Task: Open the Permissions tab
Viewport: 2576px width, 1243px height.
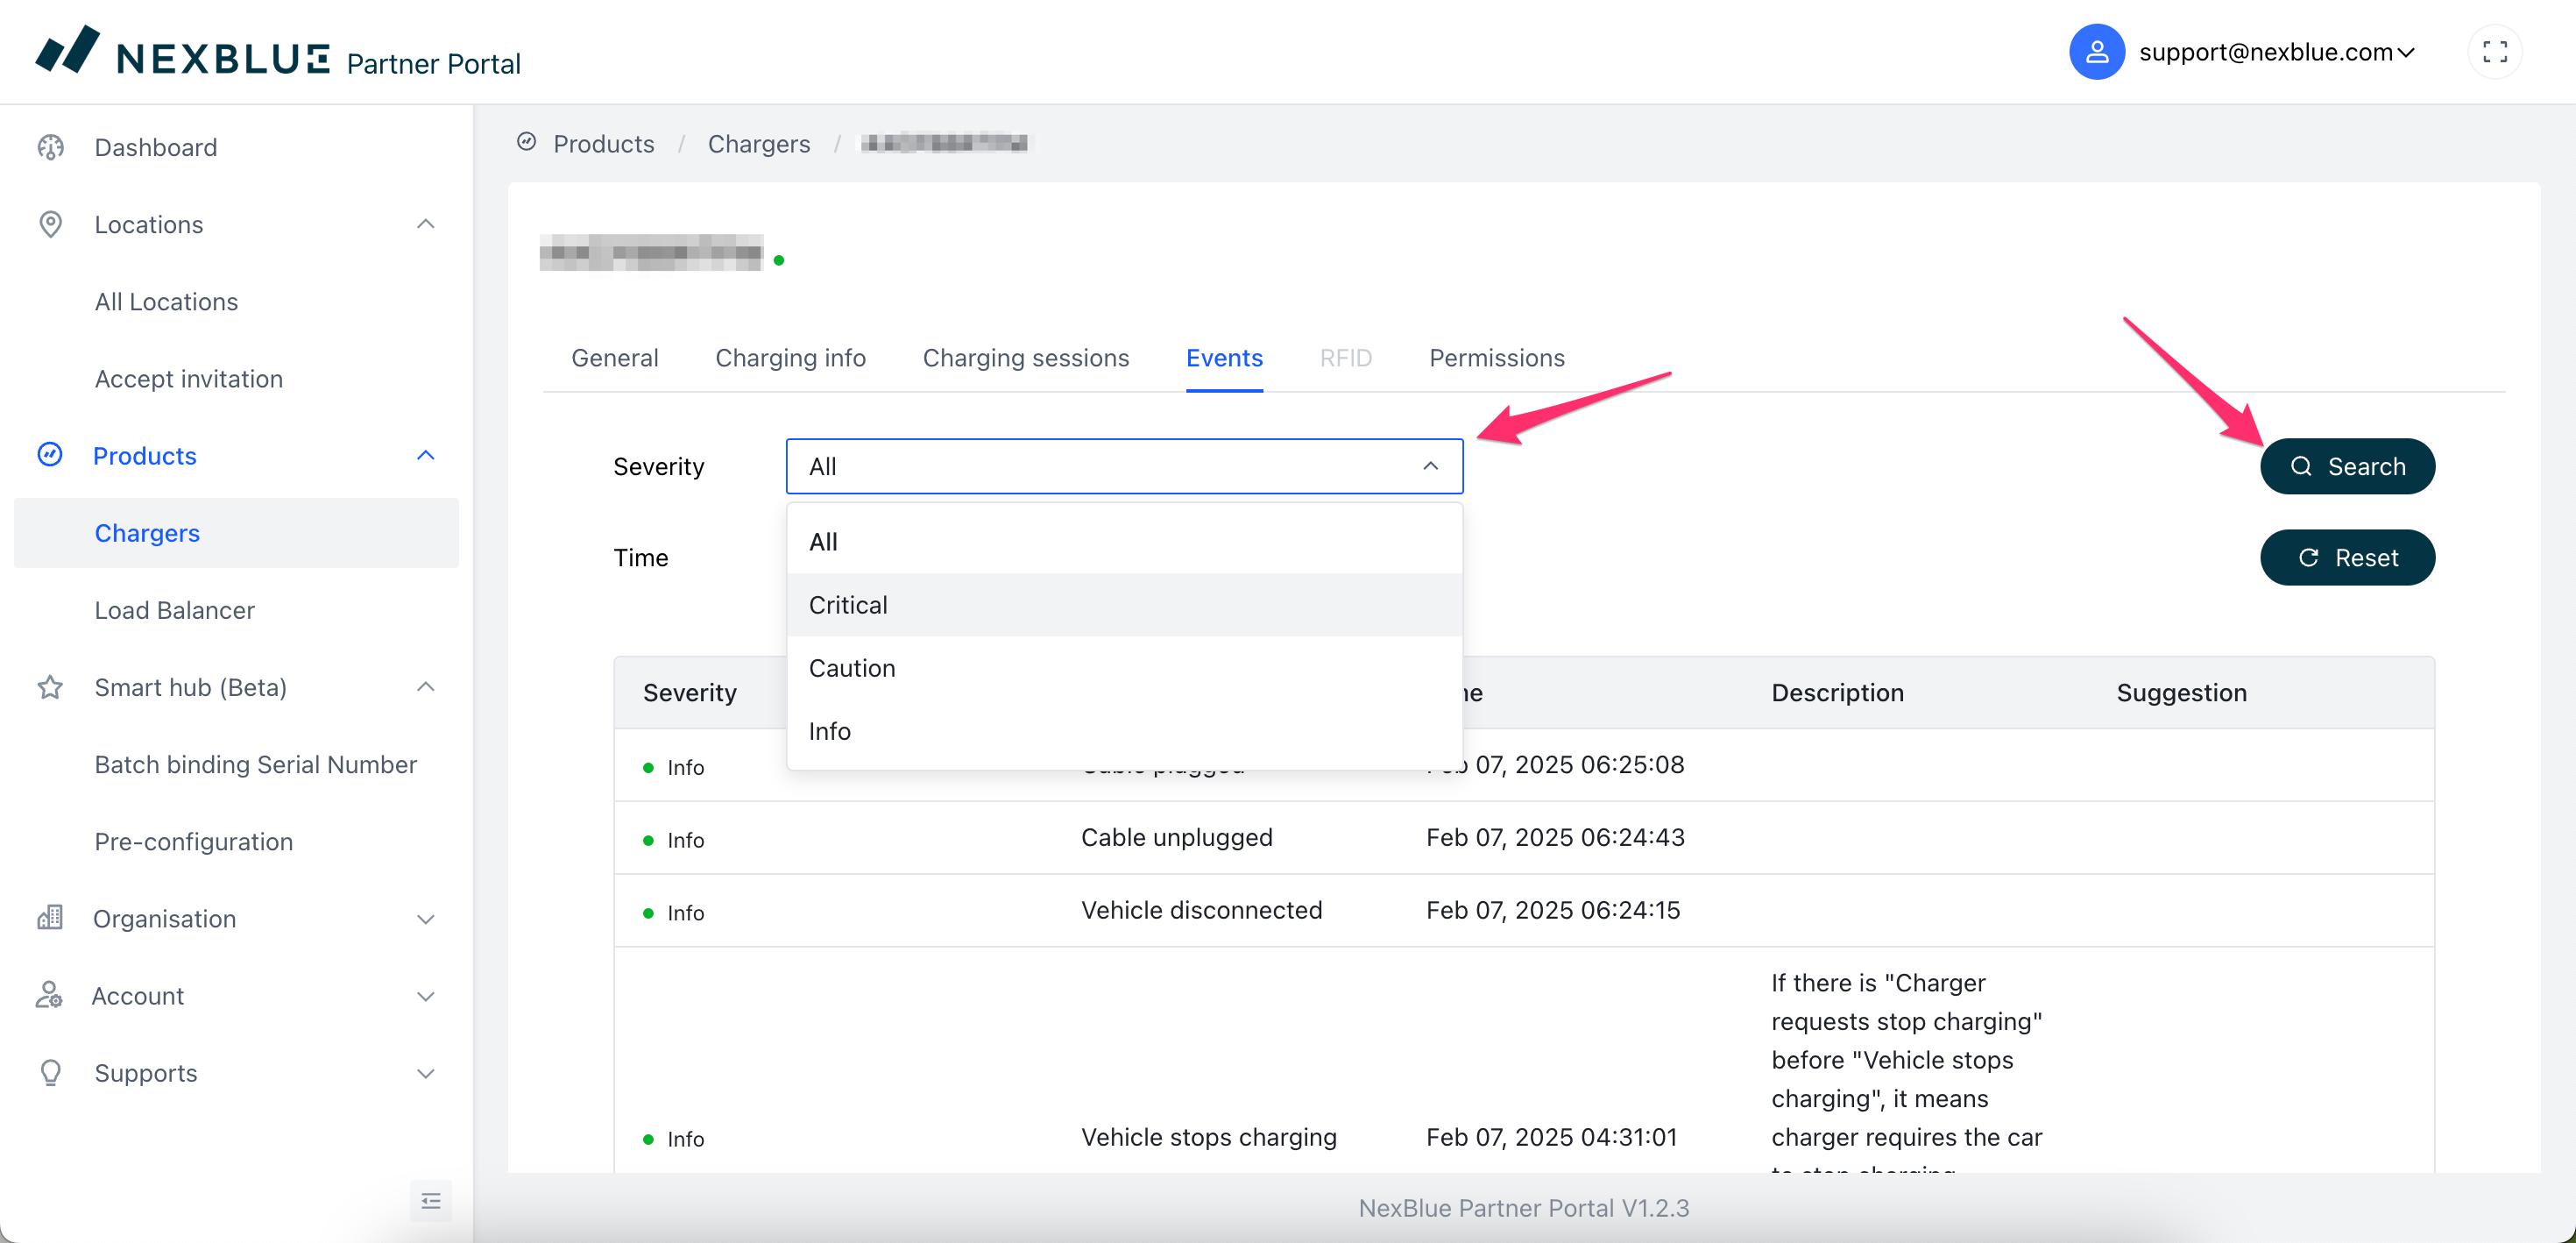Action: (1496, 358)
